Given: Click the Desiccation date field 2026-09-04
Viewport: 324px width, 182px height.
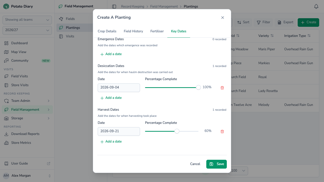Looking at the screenshot, I should point(119,88).
